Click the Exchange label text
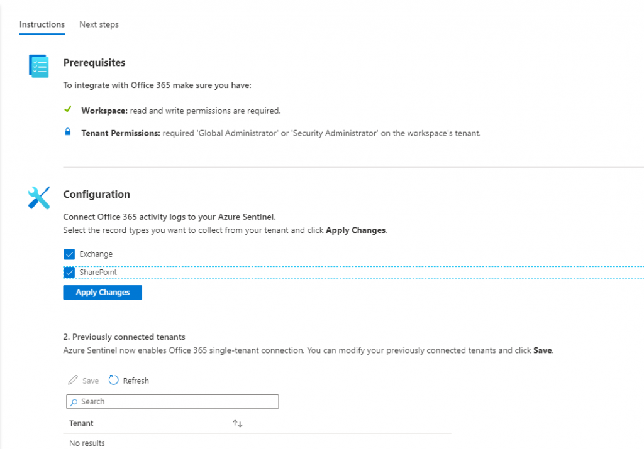This screenshot has width=644, height=449. tap(96, 254)
